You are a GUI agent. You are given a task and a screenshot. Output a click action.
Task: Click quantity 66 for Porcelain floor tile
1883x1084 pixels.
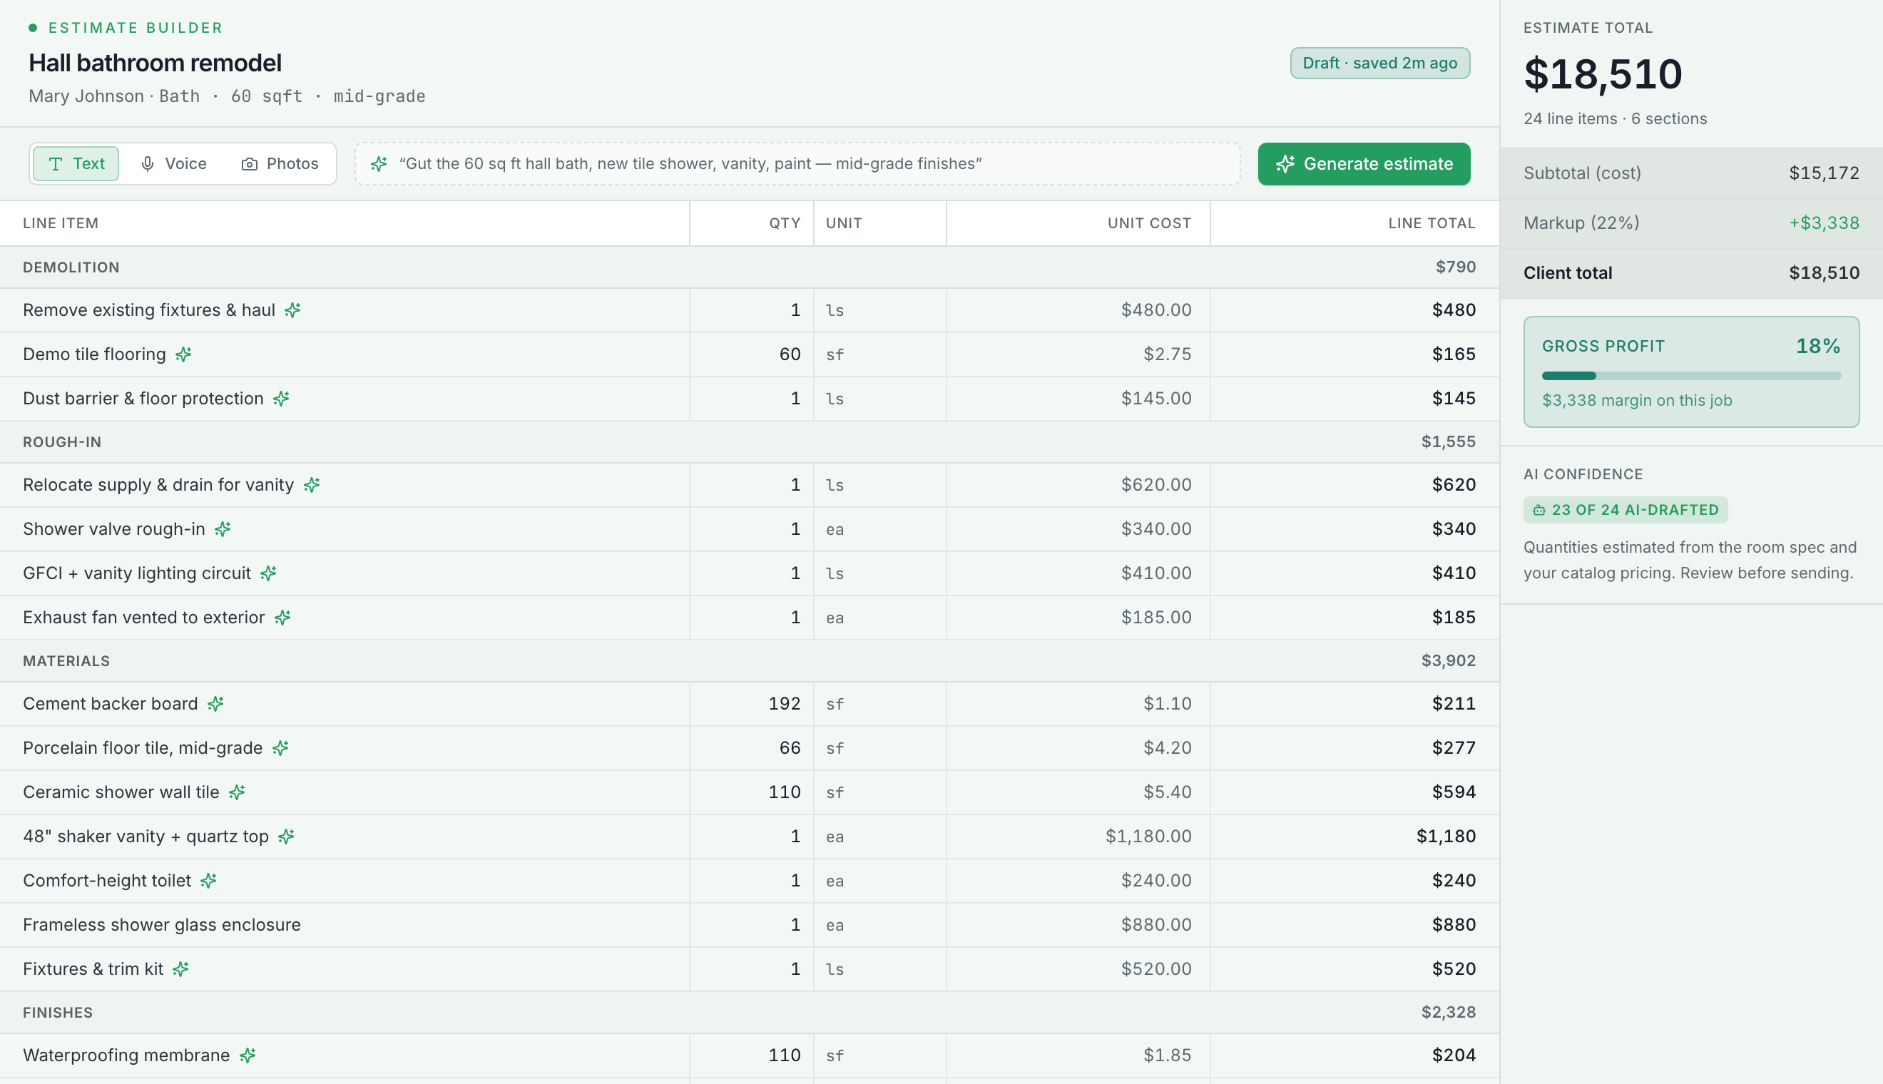pos(790,747)
